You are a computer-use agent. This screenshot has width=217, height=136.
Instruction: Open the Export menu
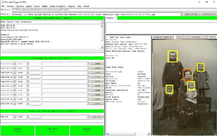(x=29, y=6)
